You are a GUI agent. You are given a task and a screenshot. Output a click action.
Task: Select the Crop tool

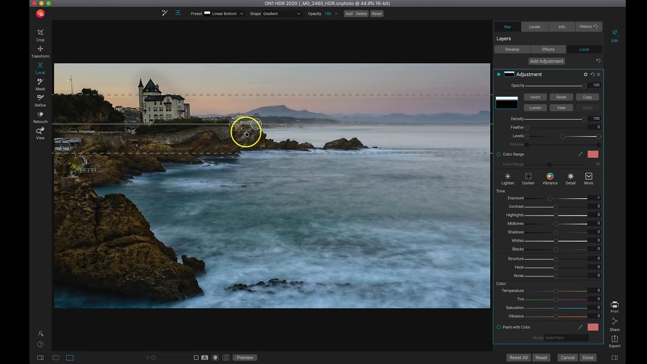(x=40, y=35)
